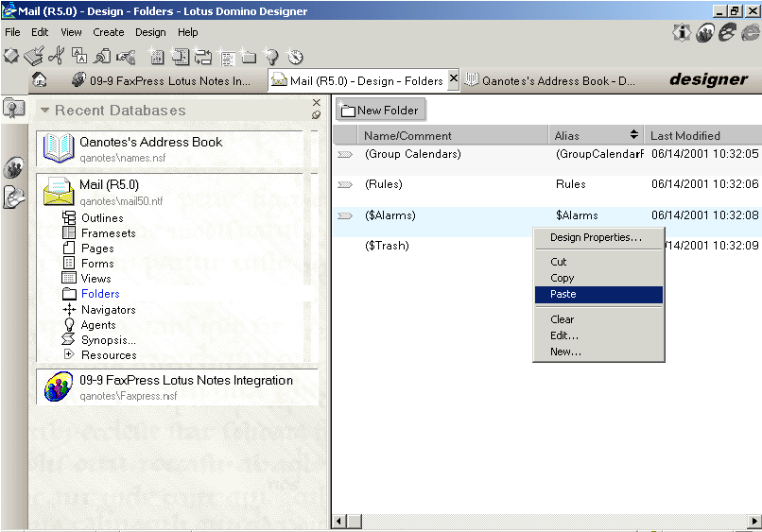Open the FaxPress Lotus Notes Integration database

185,380
